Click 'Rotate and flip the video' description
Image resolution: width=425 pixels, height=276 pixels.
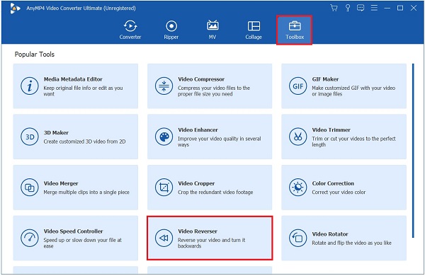click(x=351, y=243)
